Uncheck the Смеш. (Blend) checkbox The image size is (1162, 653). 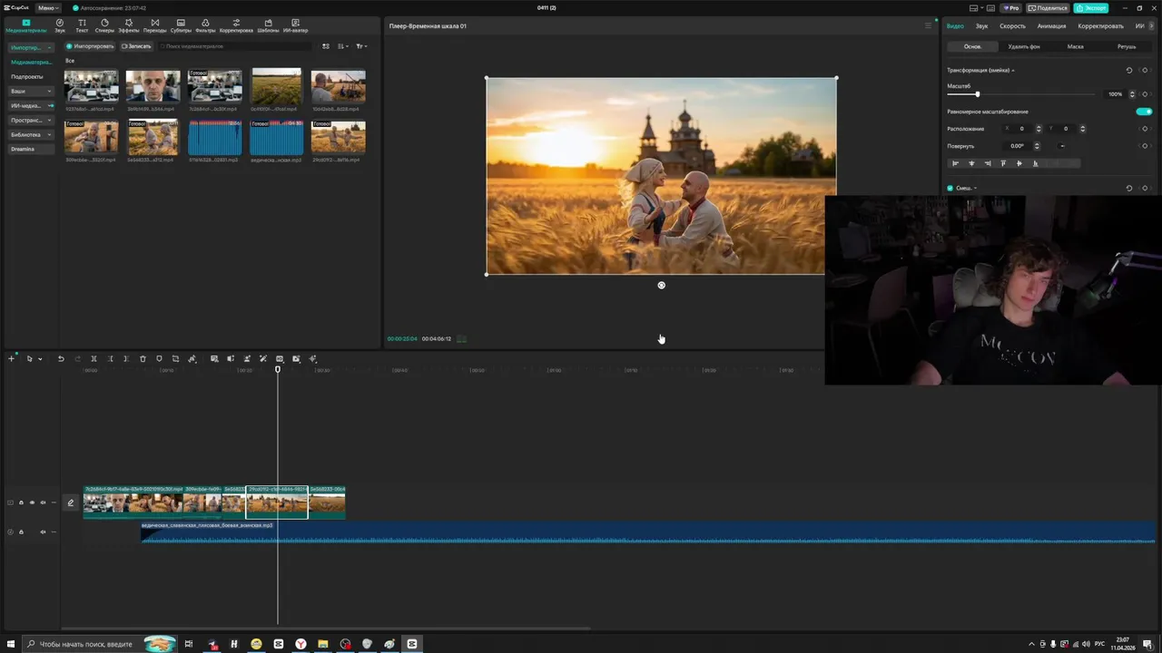(x=950, y=188)
